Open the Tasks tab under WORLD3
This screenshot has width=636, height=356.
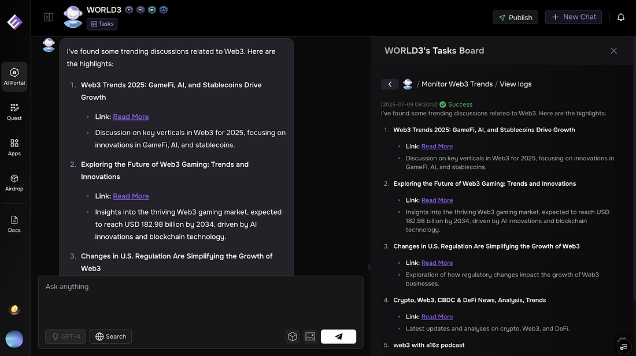click(102, 24)
